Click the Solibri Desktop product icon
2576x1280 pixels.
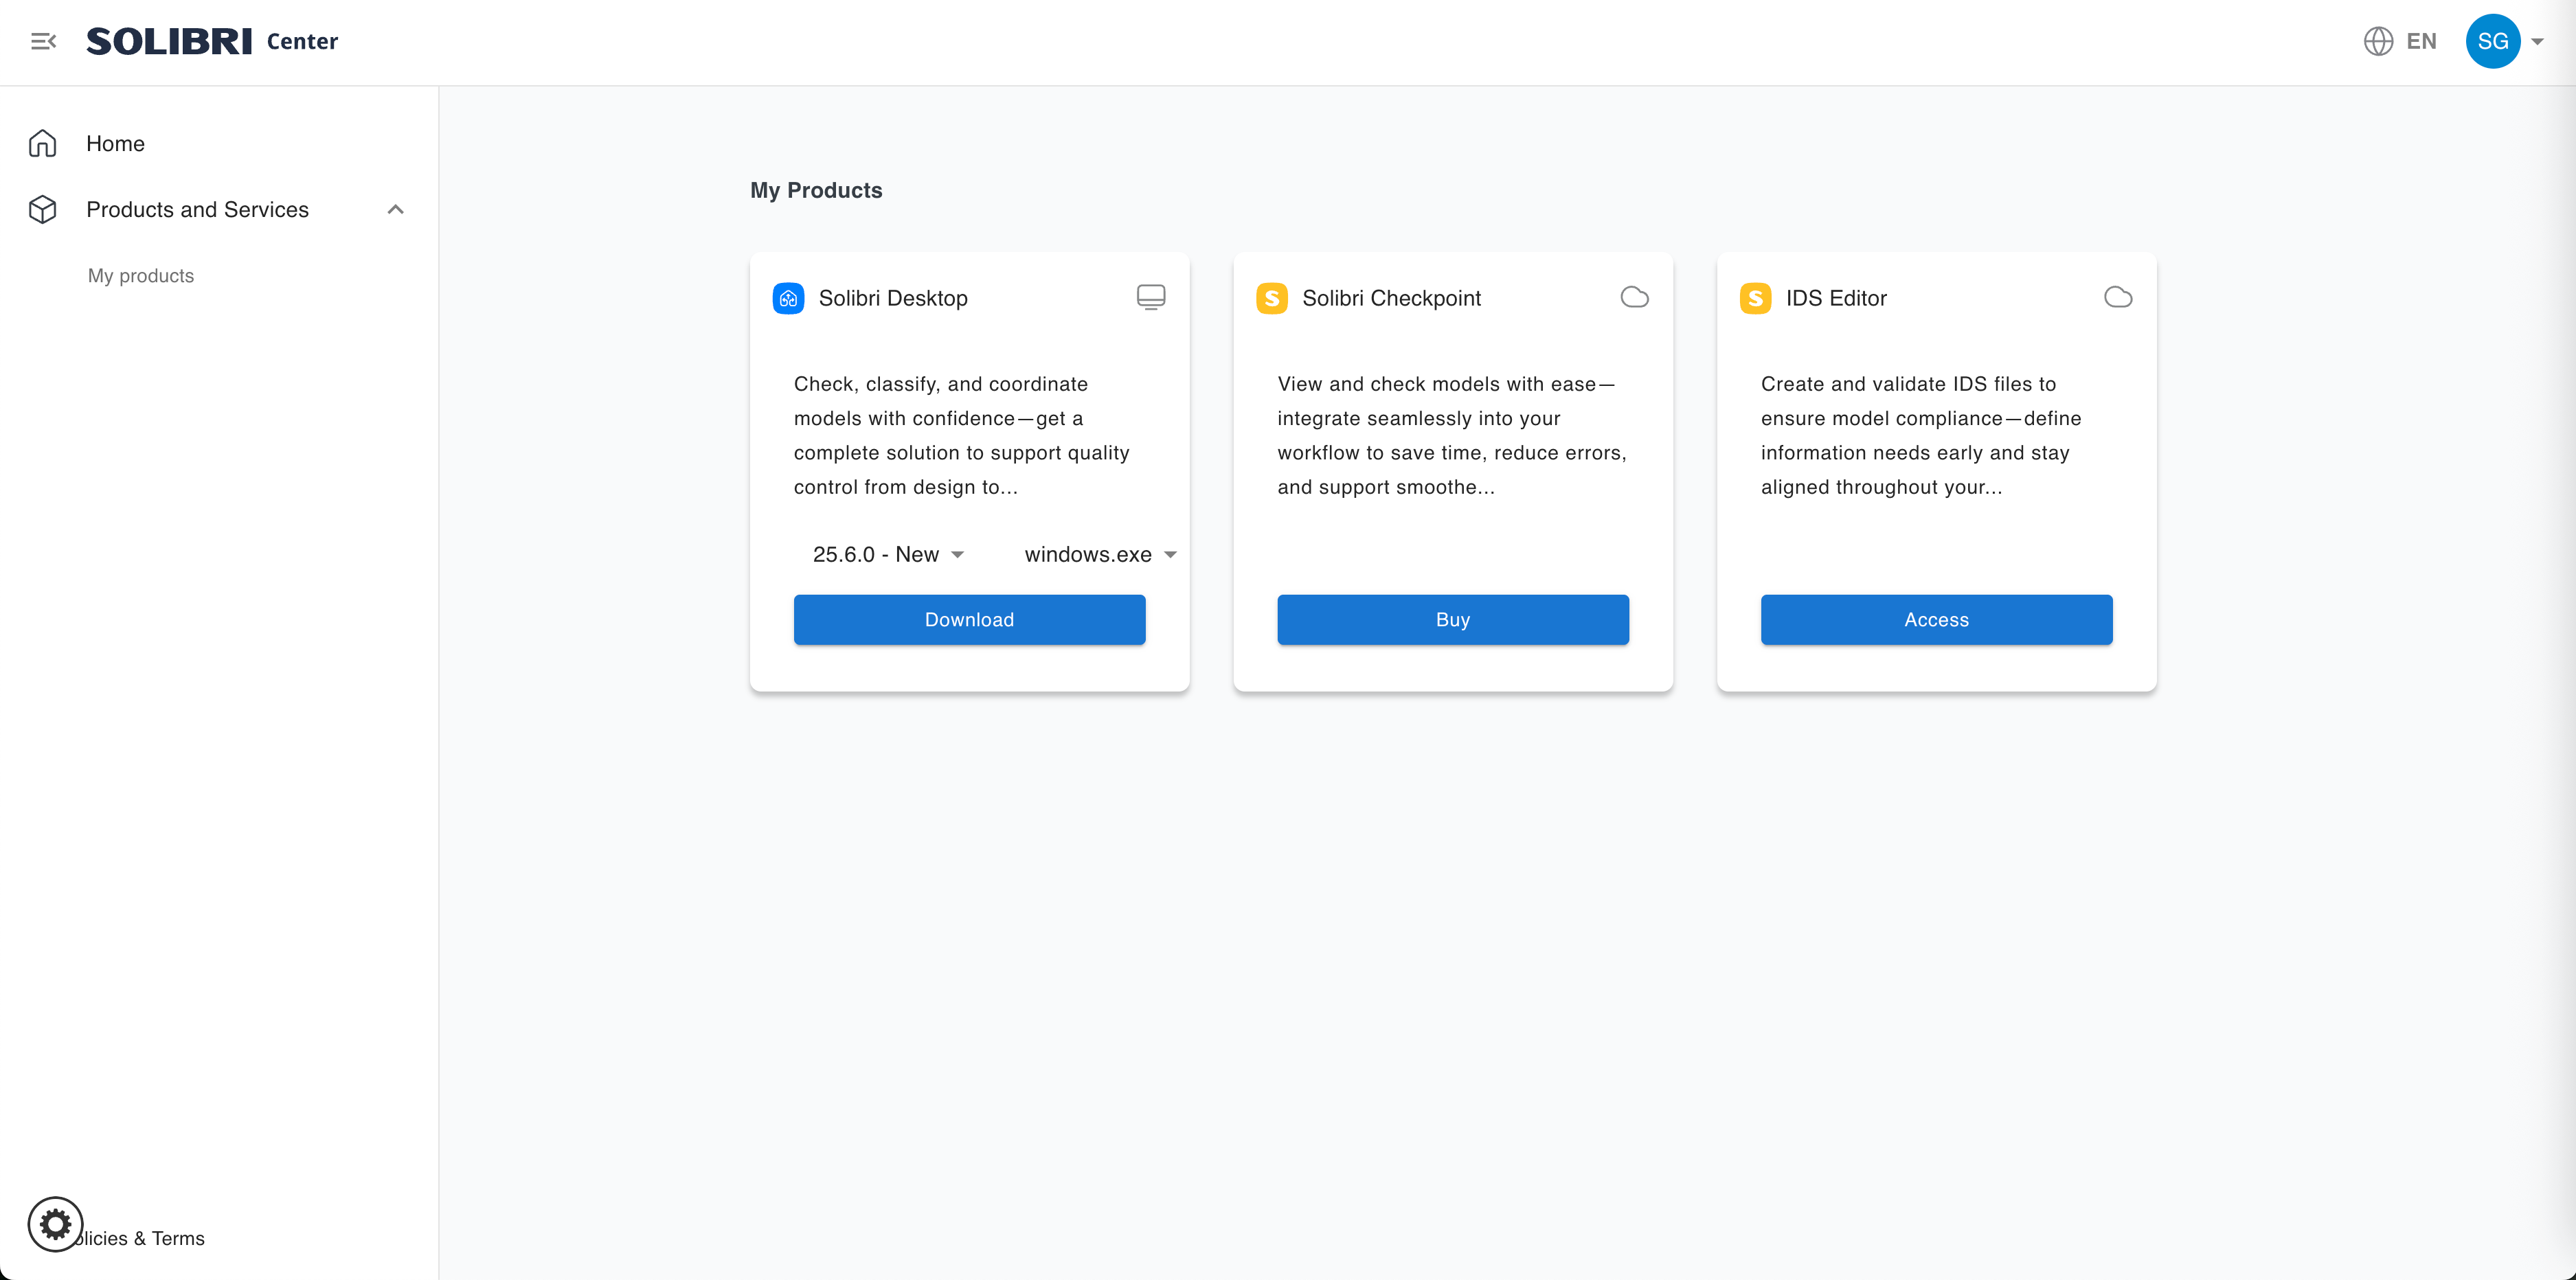788,298
